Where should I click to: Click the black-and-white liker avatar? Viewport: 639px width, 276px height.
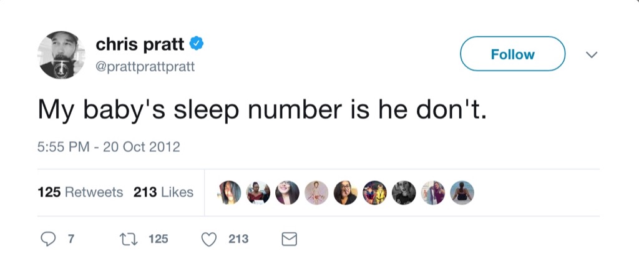(x=404, y=192)
